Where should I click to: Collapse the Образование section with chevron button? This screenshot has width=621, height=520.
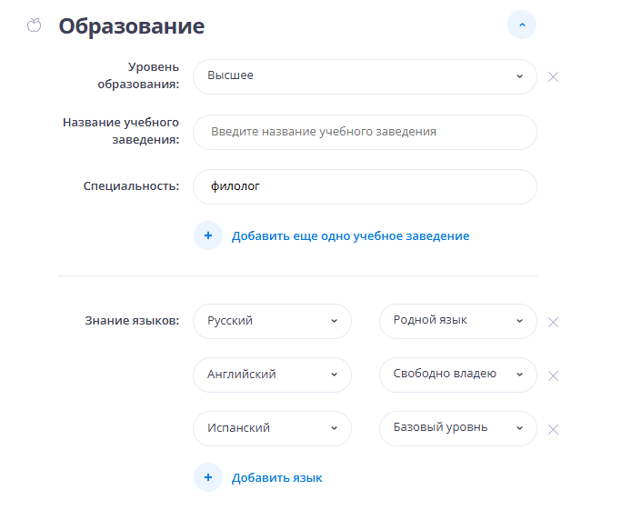[x=522, y=25]
